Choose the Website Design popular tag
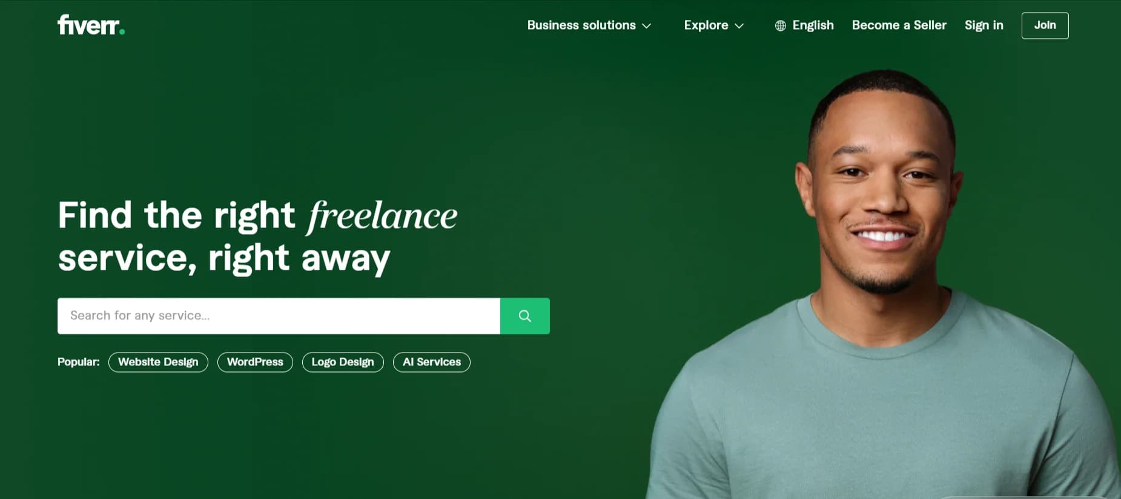The width and height of the screenshot is (1121, 499). click(158, 362)
